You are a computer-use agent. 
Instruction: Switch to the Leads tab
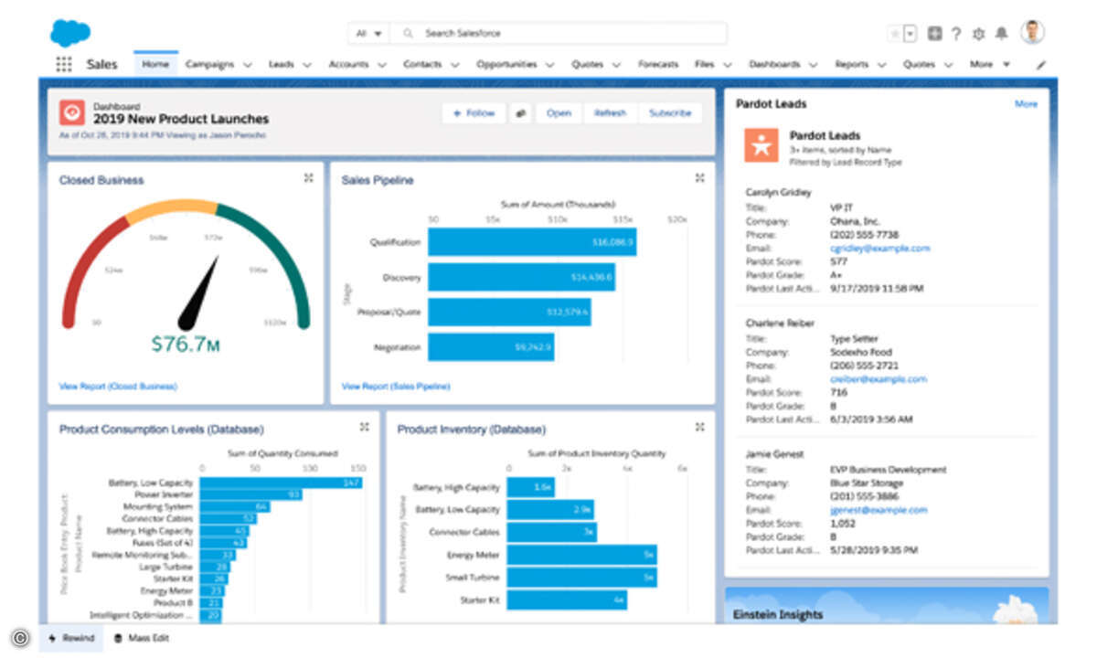pos(281,65)
